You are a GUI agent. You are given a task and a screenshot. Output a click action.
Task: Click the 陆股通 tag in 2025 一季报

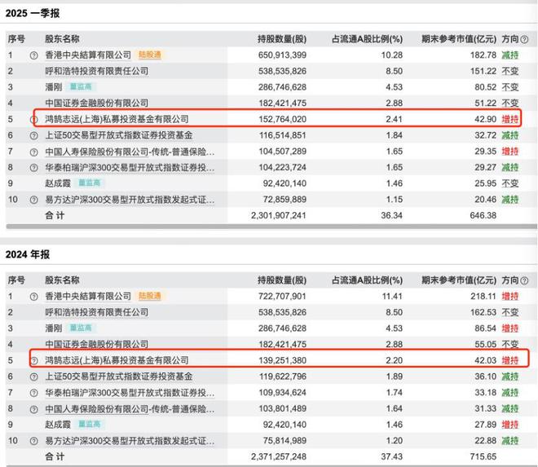(x=150, y=55)
